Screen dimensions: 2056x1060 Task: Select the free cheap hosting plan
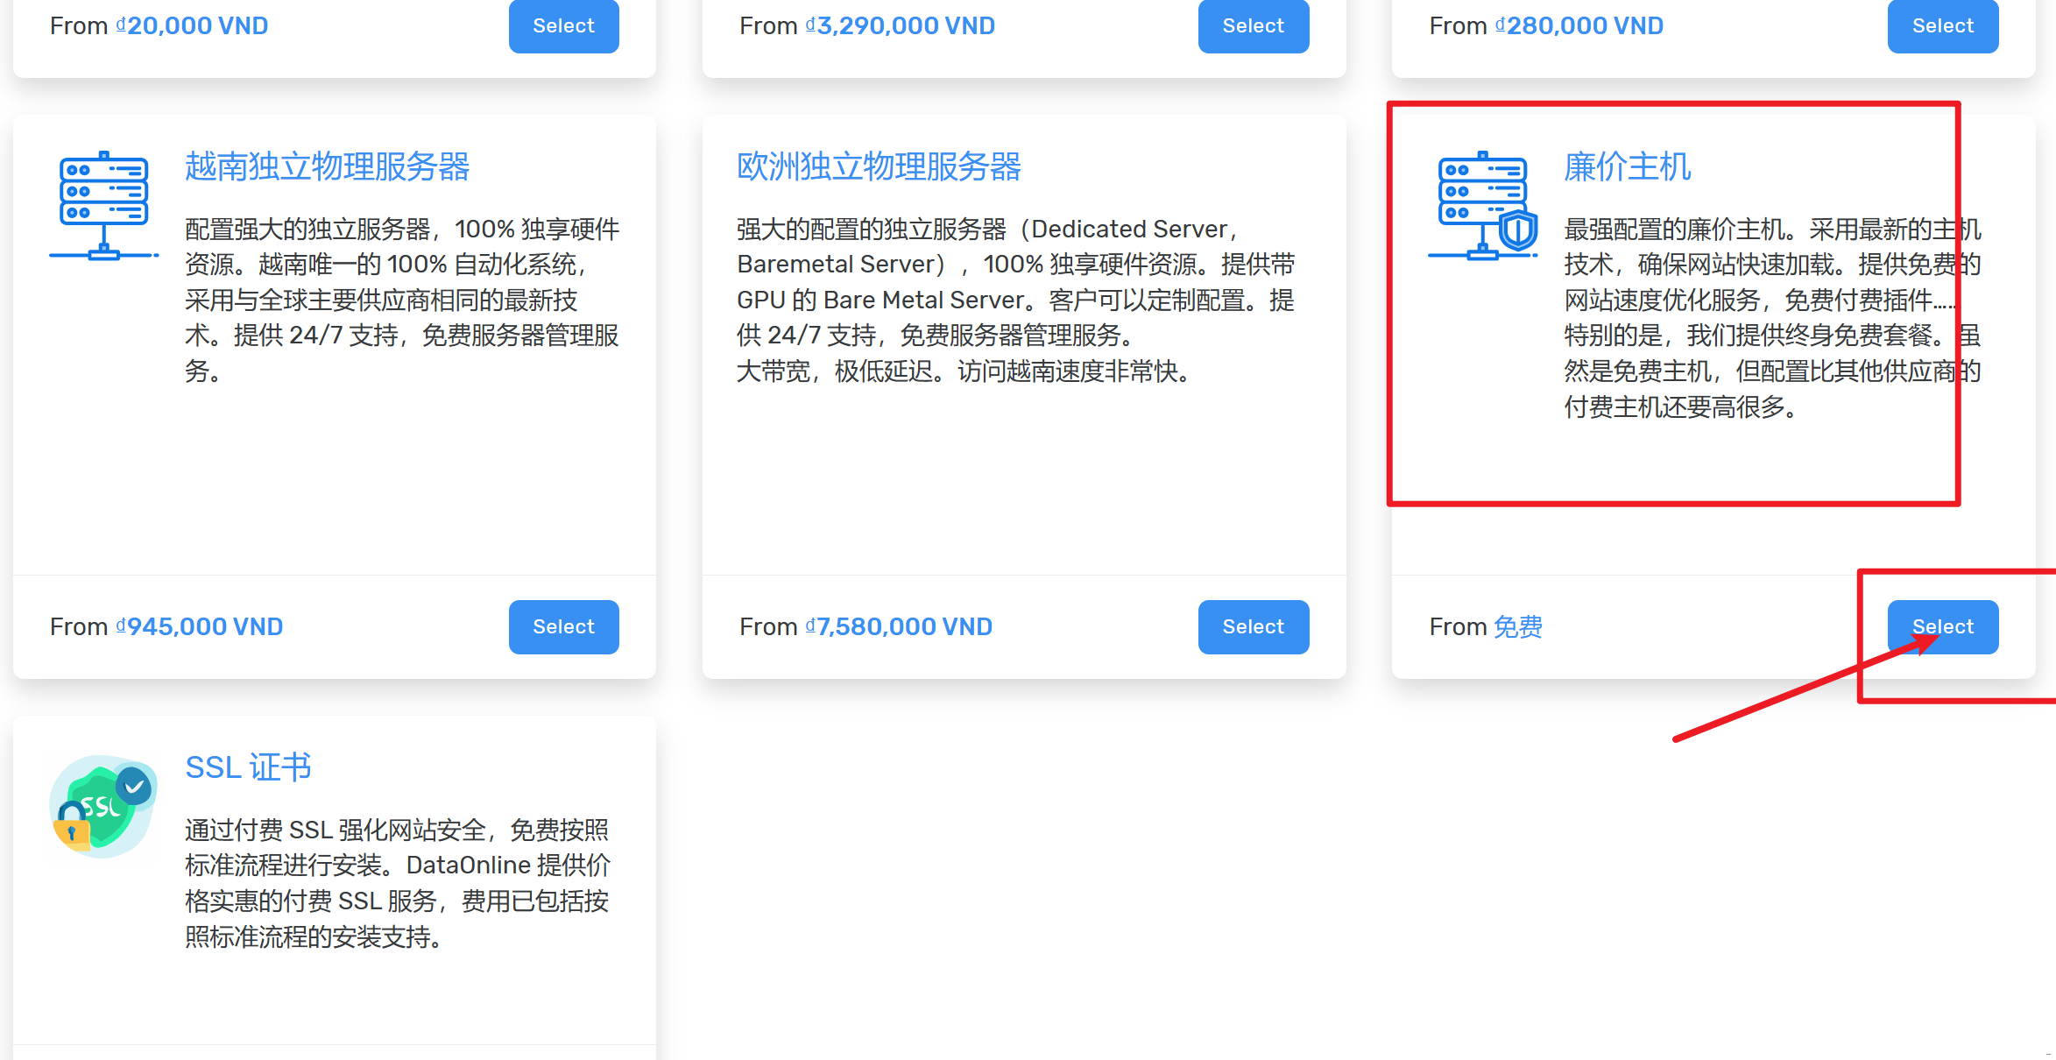(x=1942, y=627)
